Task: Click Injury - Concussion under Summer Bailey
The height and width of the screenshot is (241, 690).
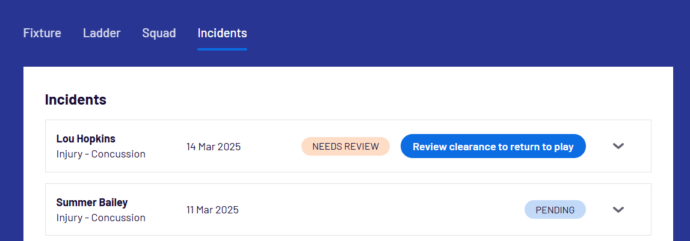Action: tap(101, 218)
